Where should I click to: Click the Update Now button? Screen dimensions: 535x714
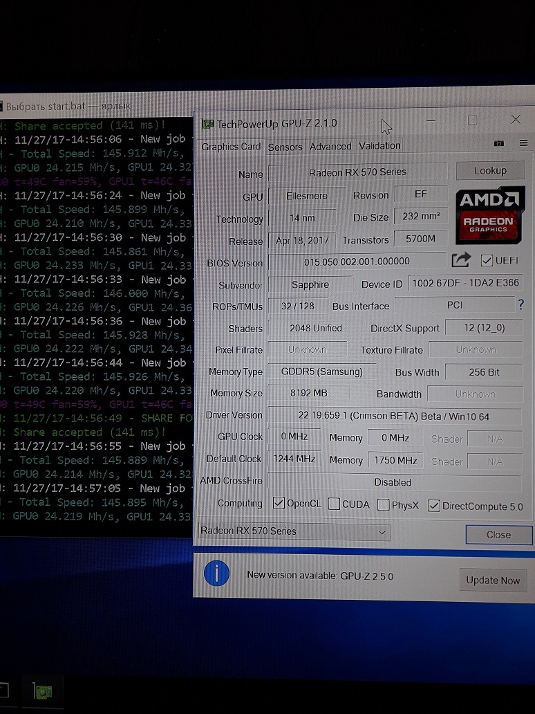coord(493,580)
